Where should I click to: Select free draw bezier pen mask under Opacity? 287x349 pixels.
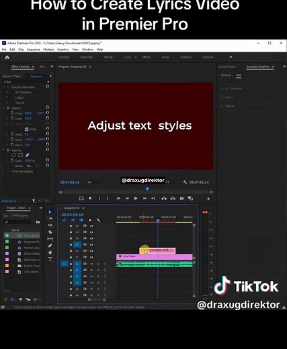click(27, 155)
